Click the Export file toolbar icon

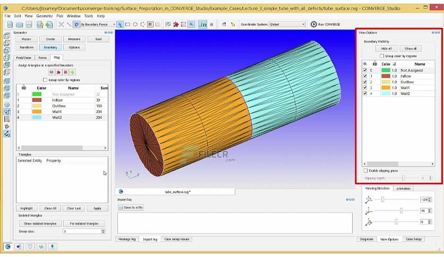[49, 24]
